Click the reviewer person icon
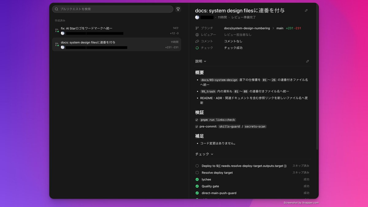The height and width of the screenshot is (207, 368). [197, 35]
